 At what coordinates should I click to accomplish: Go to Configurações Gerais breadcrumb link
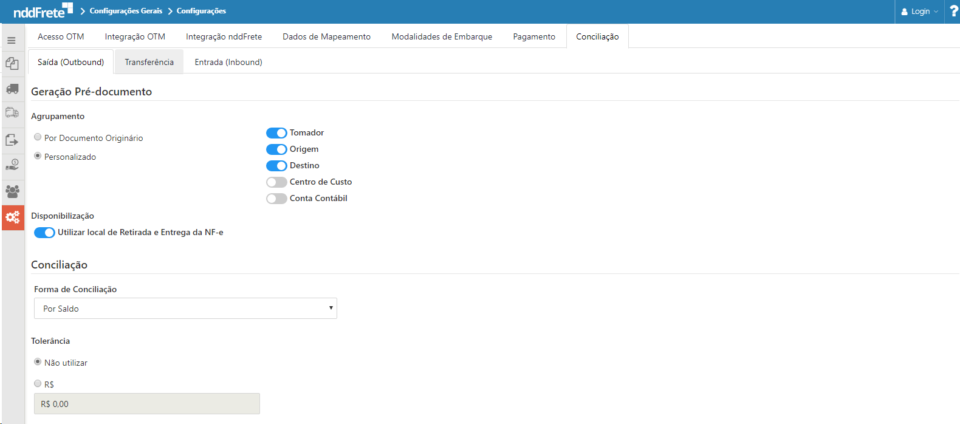pyautogui.click(x=126, y=11)
